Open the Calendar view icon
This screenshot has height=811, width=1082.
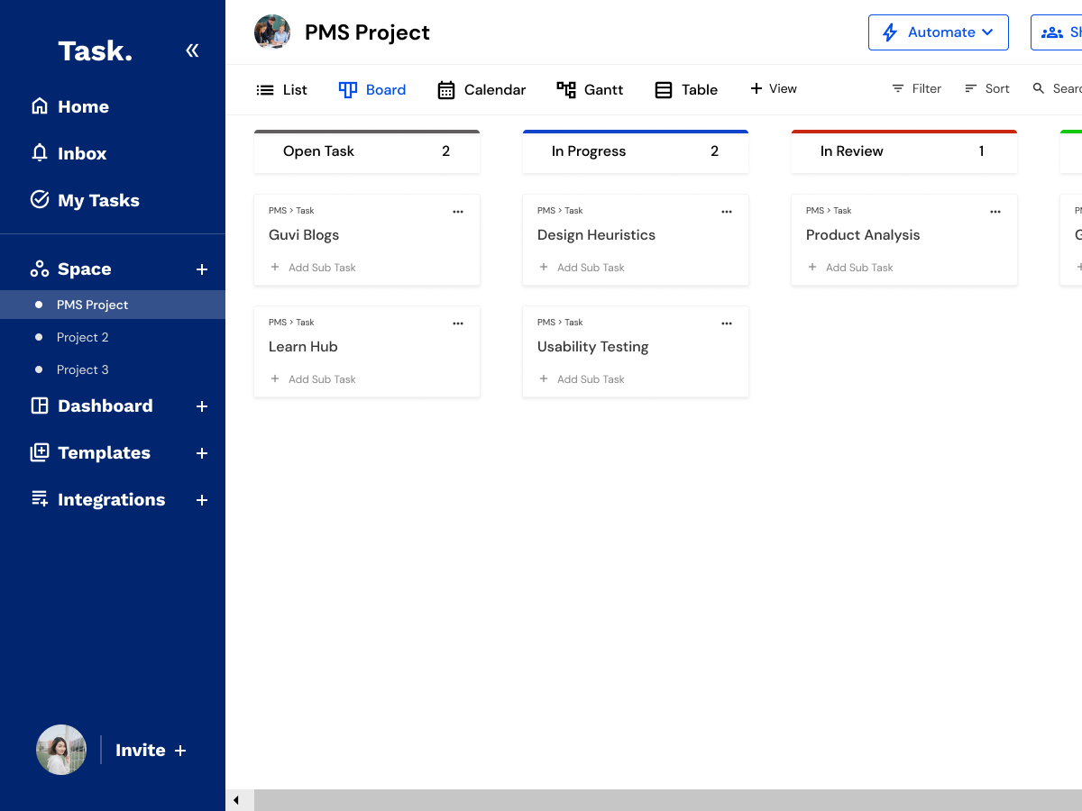point(447,89)
